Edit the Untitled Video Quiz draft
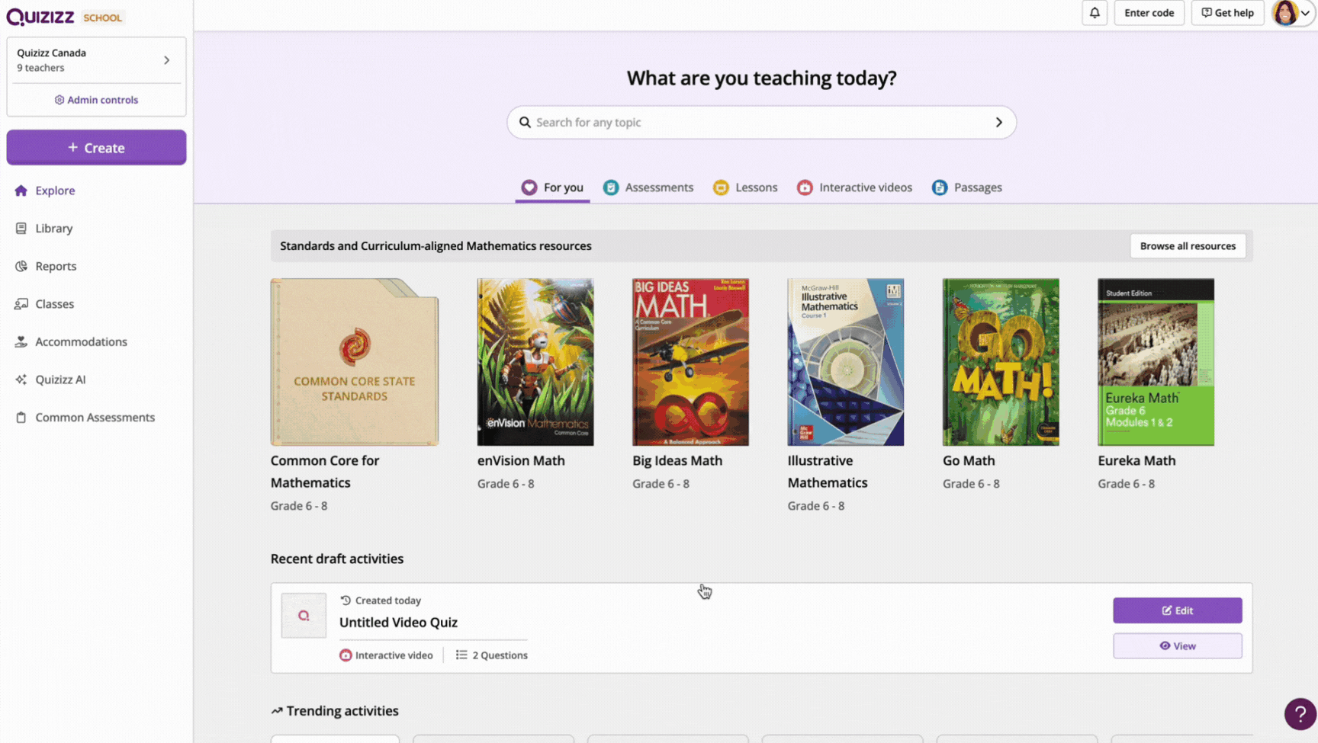This screenshot has height=743, width=1318. [x=1177, y=610]
